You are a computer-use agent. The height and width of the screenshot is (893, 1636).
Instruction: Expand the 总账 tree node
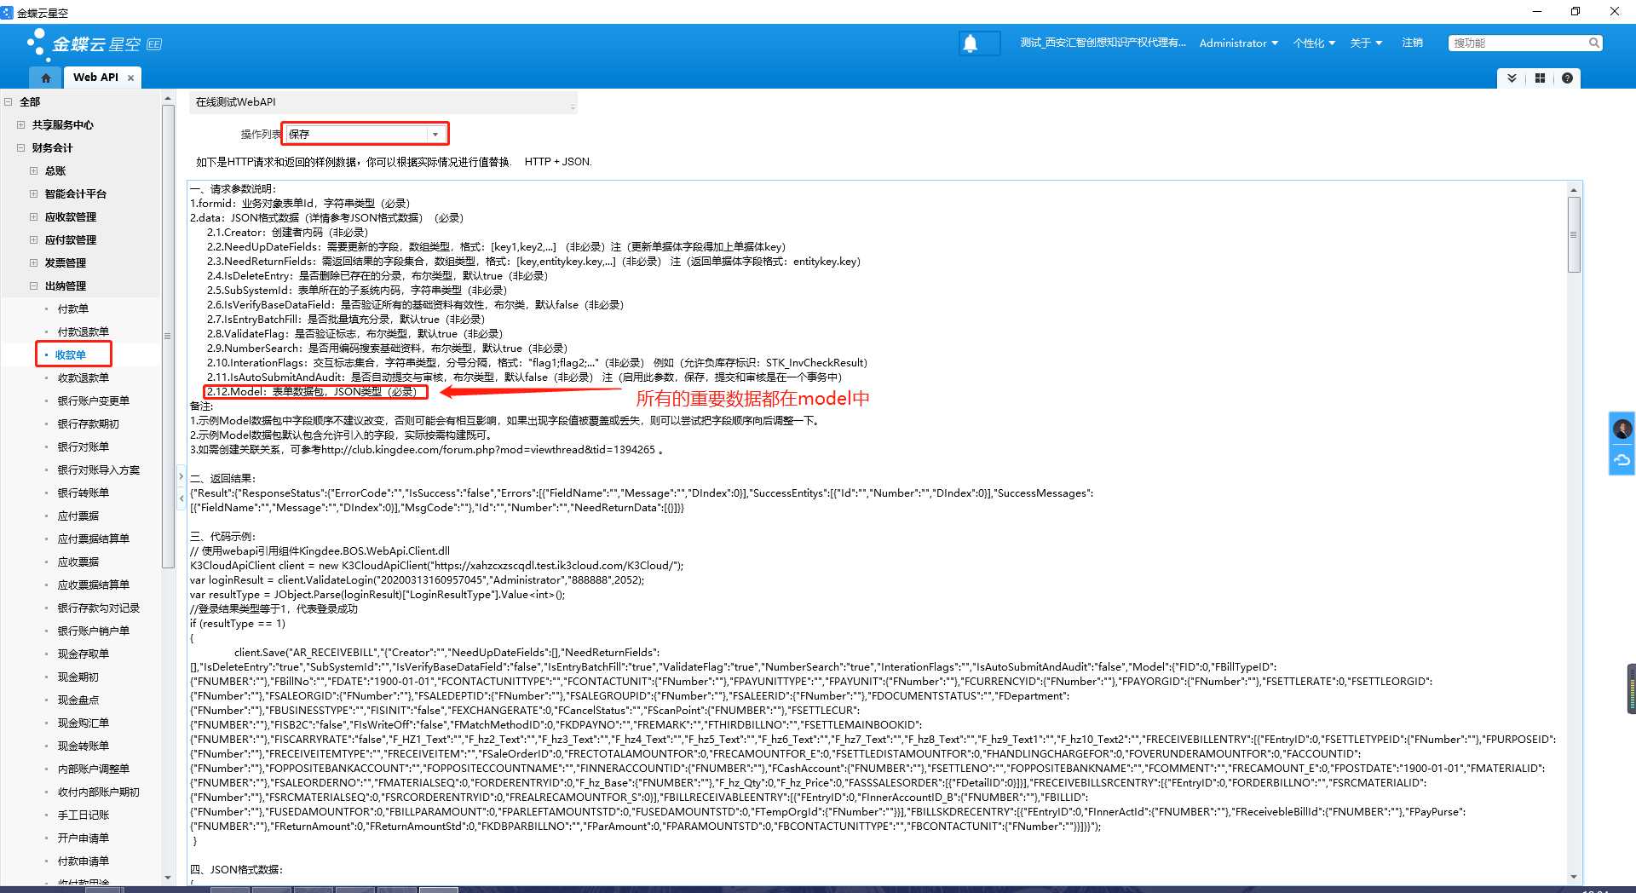(x=34, y=170)
